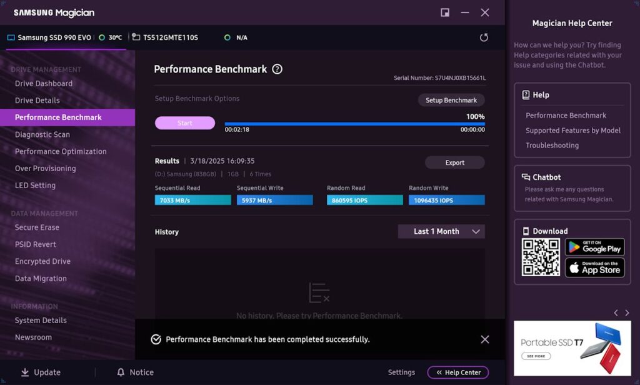Select the Samsung SSD 990 EVO tab

[x=56, y=37]
